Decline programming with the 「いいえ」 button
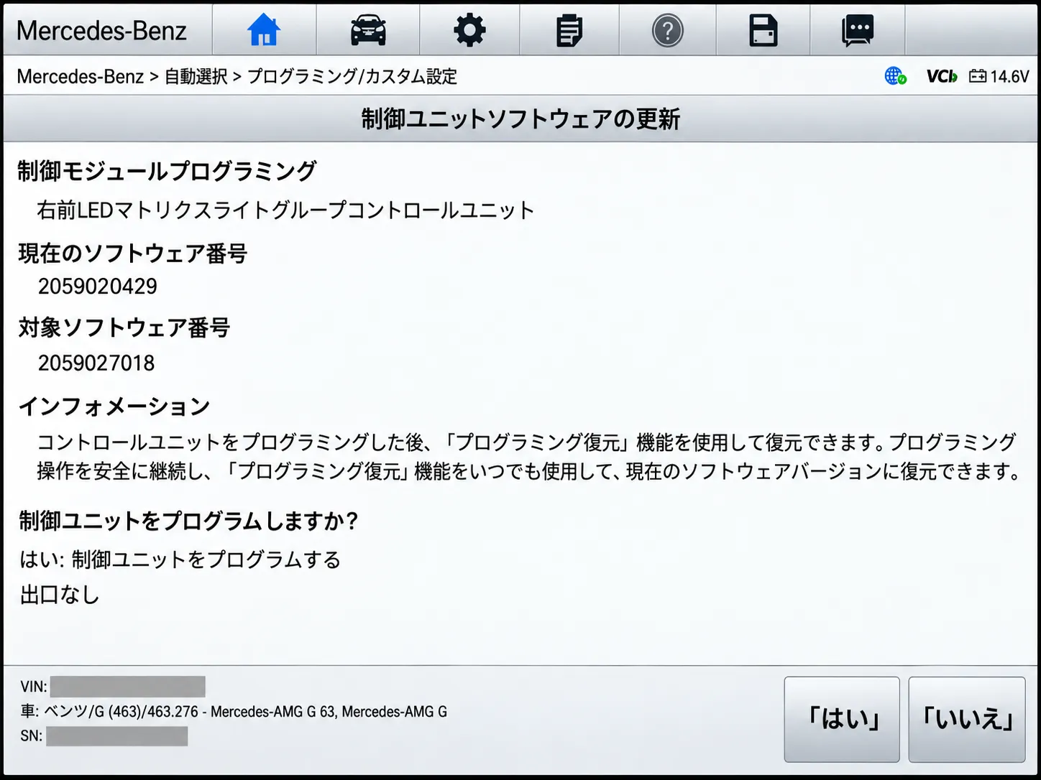Viewport: 1041px width, 780px height. (967, 719)
